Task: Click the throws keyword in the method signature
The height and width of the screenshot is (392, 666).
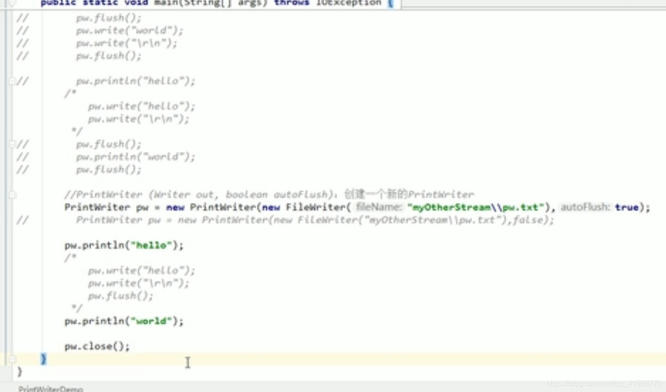Action: click(291, 3)
